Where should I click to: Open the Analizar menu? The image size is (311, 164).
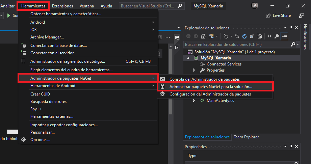coord(7,6)
